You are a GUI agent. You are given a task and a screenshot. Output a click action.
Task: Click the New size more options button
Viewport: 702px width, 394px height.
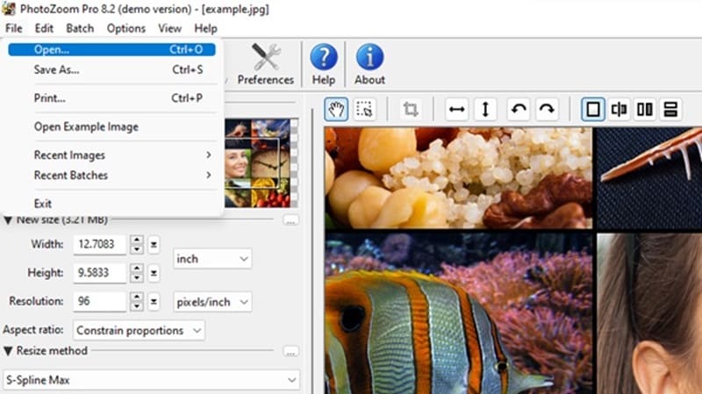pos(290,220)
